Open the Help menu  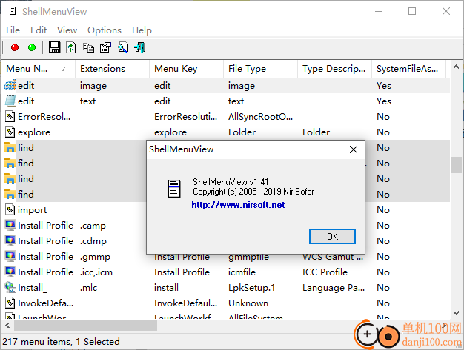pyautogui.click(x=142, y=30)
